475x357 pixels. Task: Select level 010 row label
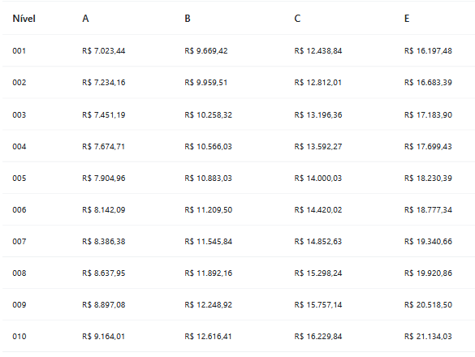[x=19, y=337]
